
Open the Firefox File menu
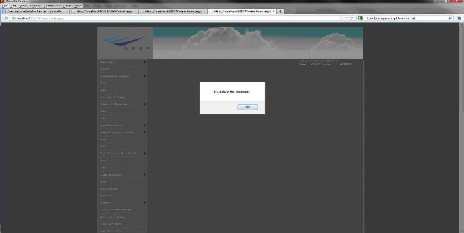pos(5,6)
